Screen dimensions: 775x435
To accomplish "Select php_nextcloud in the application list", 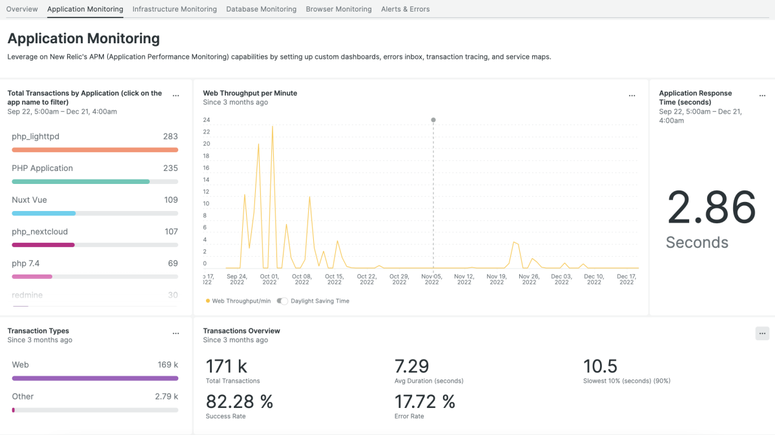I will pyautogui.click(x=39, y=232).
